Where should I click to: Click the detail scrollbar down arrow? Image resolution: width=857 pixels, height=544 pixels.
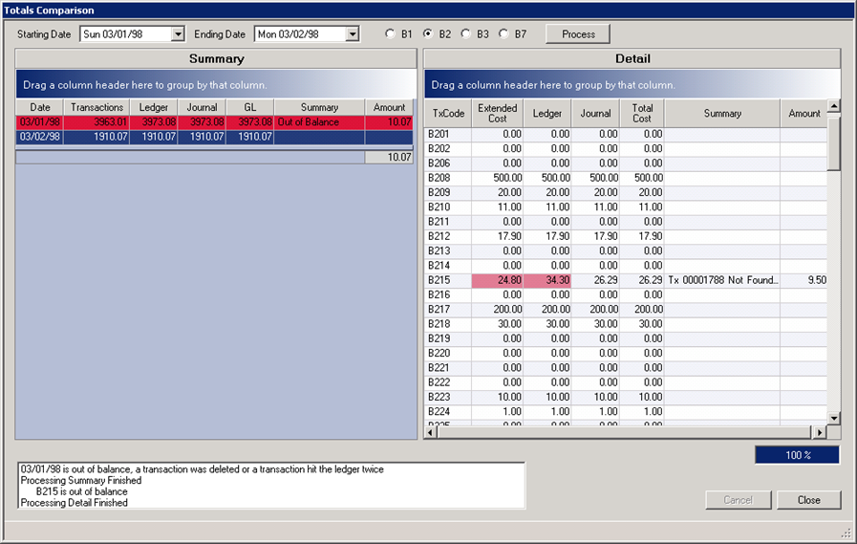(x=833, y=418)
